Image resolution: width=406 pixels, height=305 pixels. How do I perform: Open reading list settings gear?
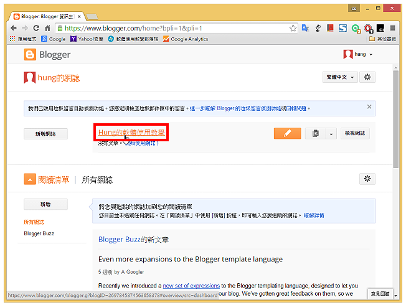[x=367, y=179]
